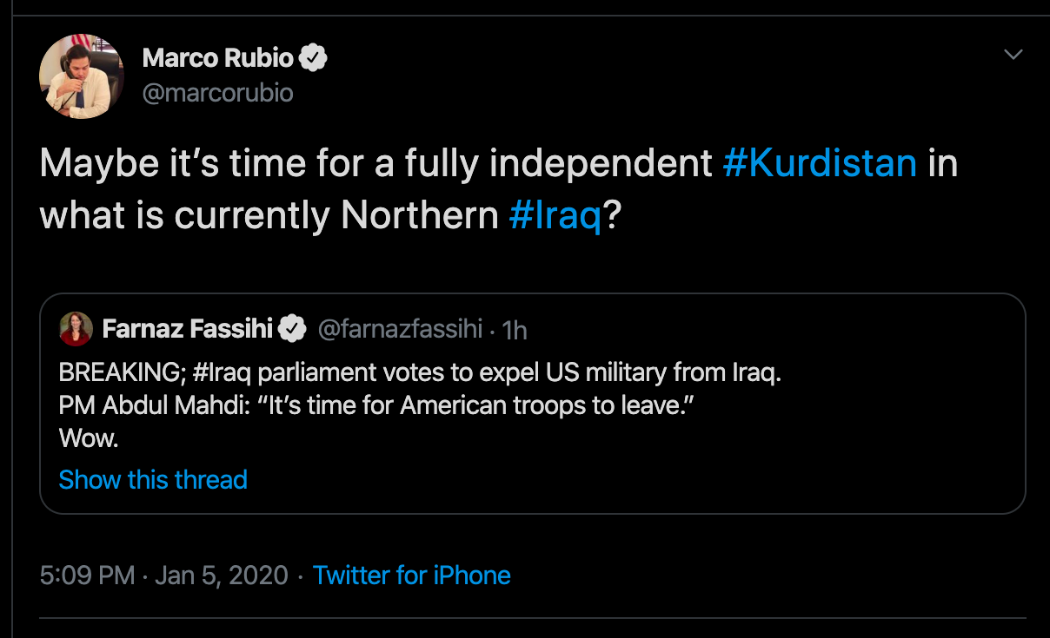Open the tweet options chevron menu

tap(1013, 56)
